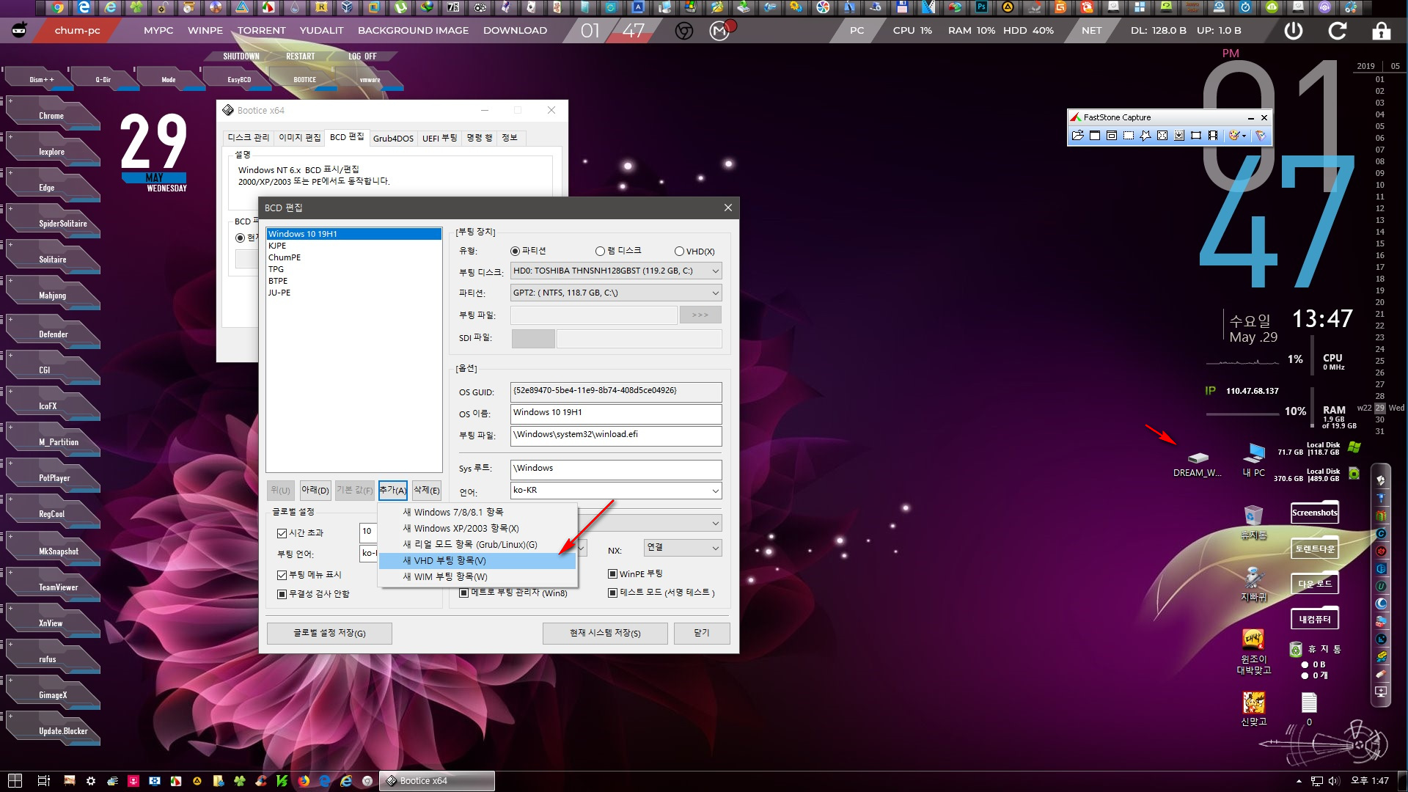Screen dimensions: 1408x792
Task: Click 닫기 button in BCD dialog
Action: click(x=702, y=633)
